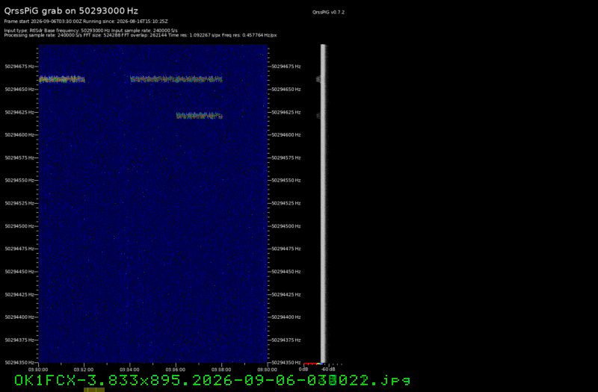This screenshot has height=392, width=598.
Task: Click the 0 dB scale label
Action: 303,369
